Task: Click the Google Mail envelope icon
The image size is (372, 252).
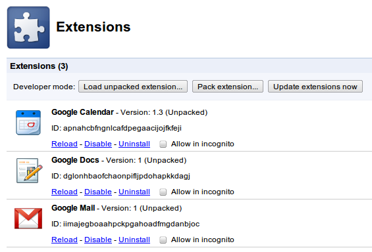Action: click(x=28, y=218)
